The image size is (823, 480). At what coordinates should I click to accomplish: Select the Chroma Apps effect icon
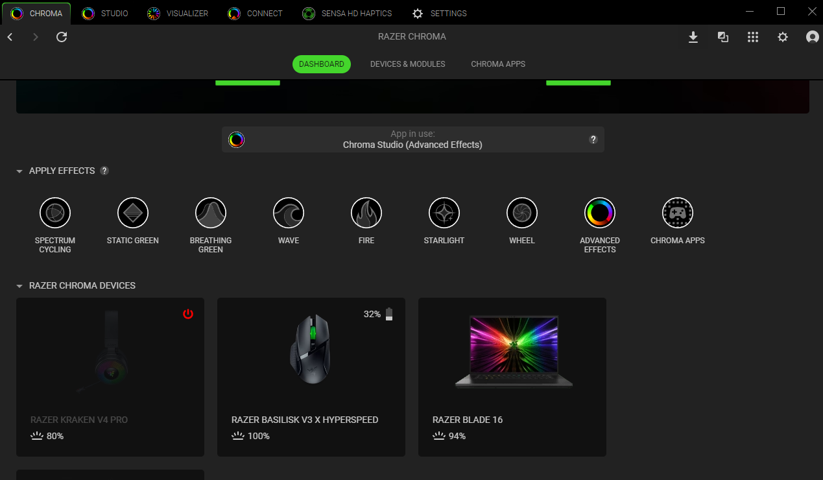coord(678,213)
